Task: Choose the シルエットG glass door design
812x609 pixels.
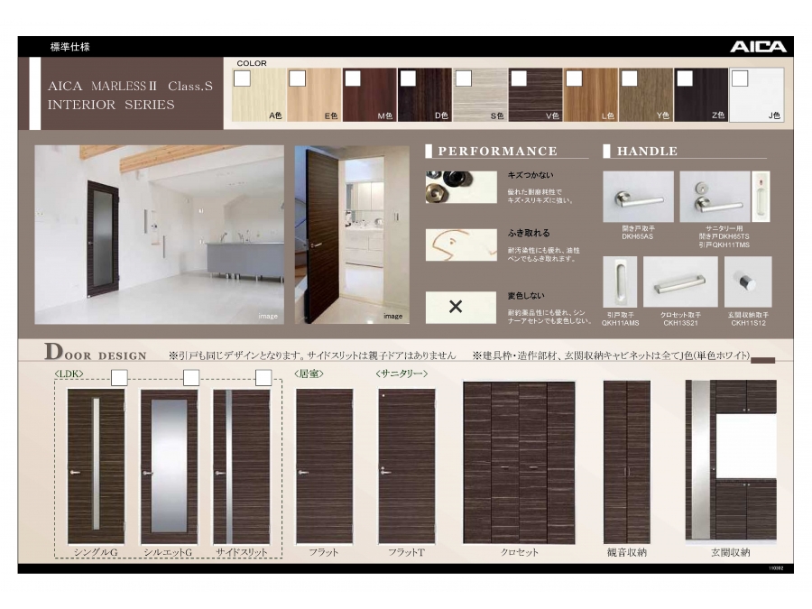Action: coord(169,466)
